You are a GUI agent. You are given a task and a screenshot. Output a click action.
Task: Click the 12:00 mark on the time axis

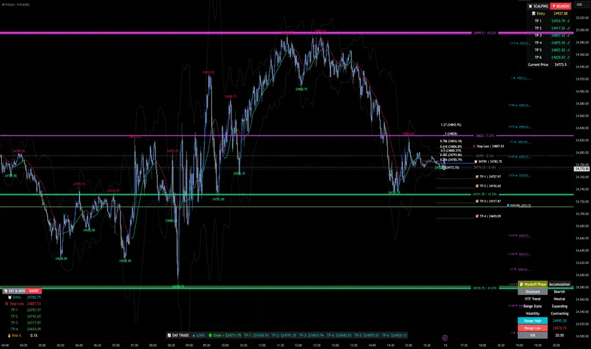tap(298, 345)
